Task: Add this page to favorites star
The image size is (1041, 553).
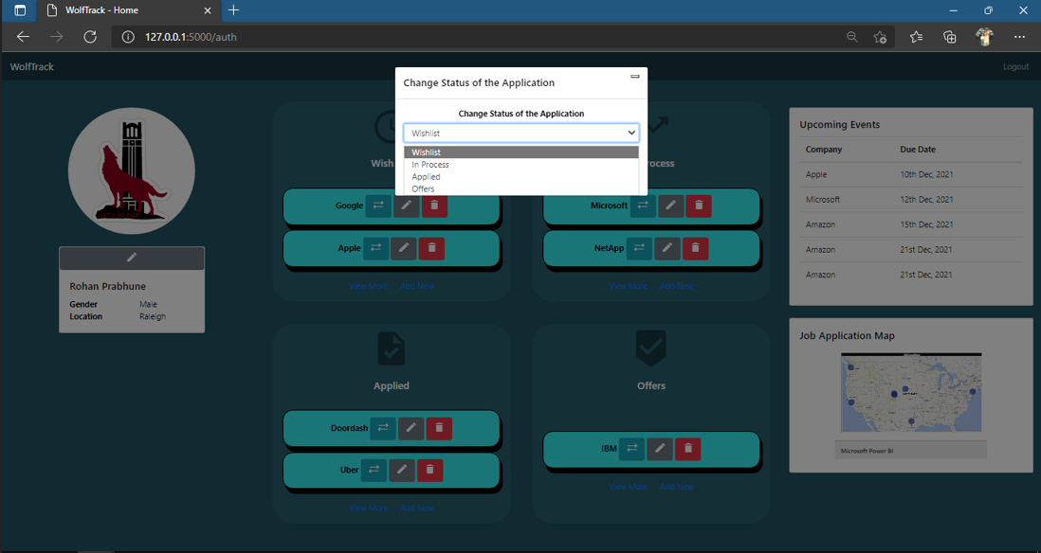Action: (x=881, y=37)
